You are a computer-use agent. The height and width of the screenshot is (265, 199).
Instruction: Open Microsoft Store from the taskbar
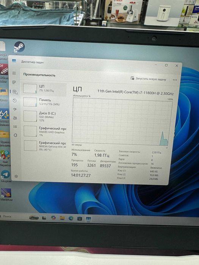pyautogui.click(x=80, y=219)
